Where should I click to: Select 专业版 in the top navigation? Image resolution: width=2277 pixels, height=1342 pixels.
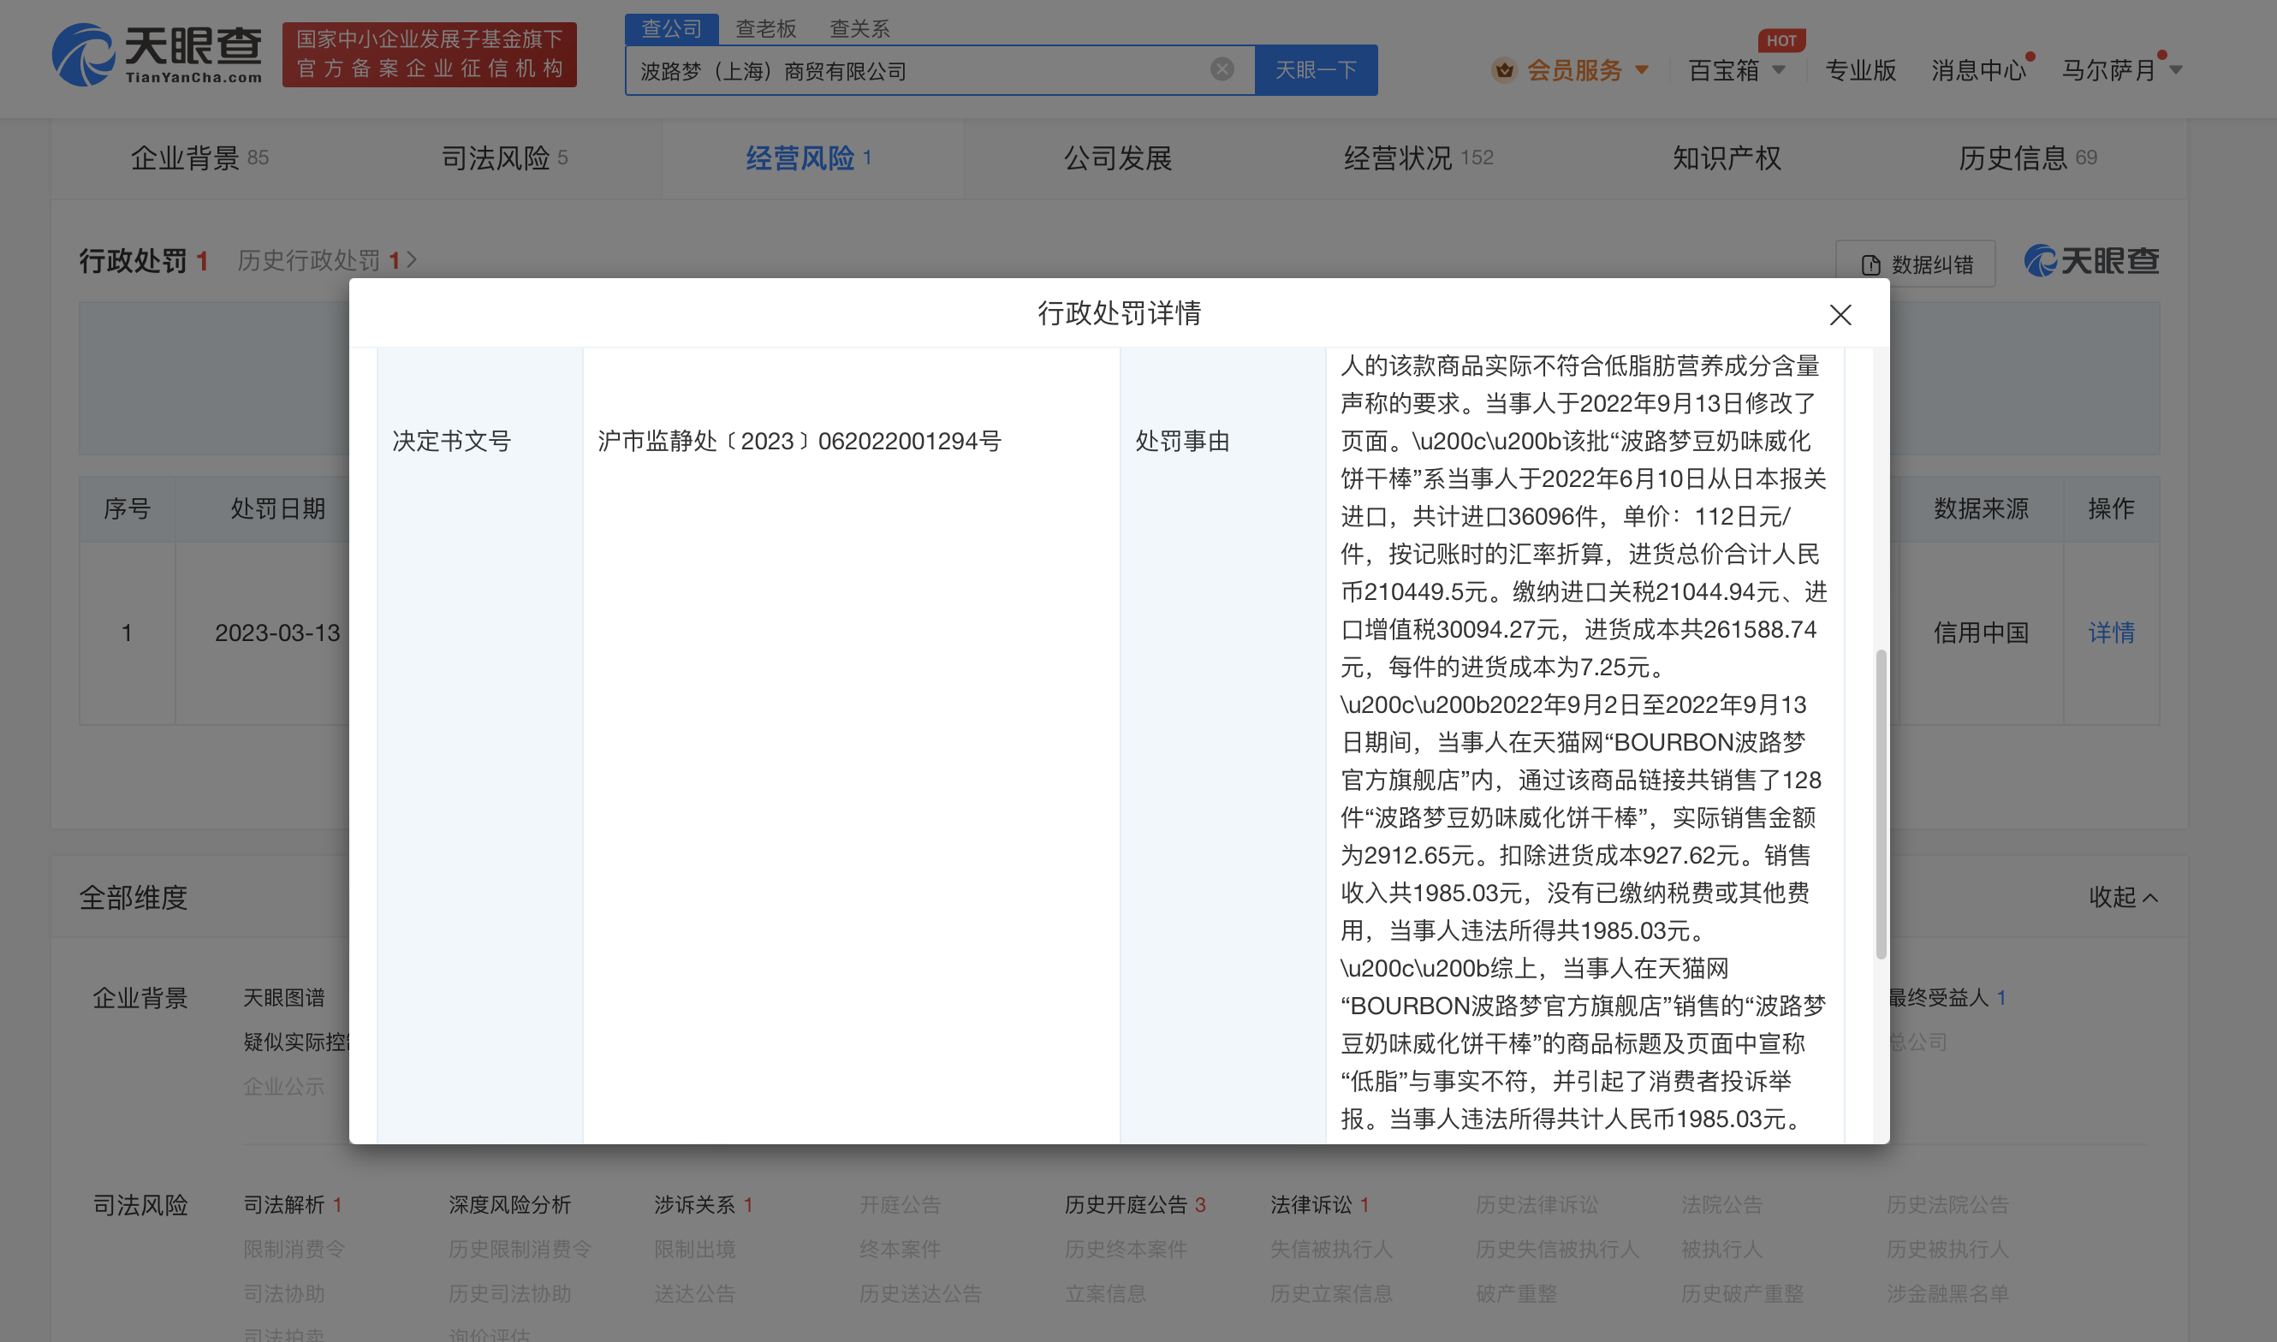pyautogui.click(x=1860, y=70)
